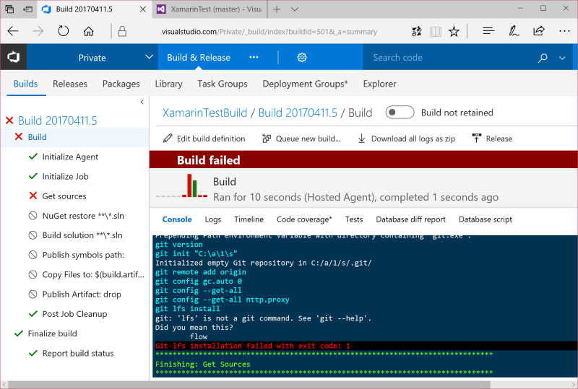Click the browser forward arrow
This screenshot has height=389, width=578.
point(38,31)
